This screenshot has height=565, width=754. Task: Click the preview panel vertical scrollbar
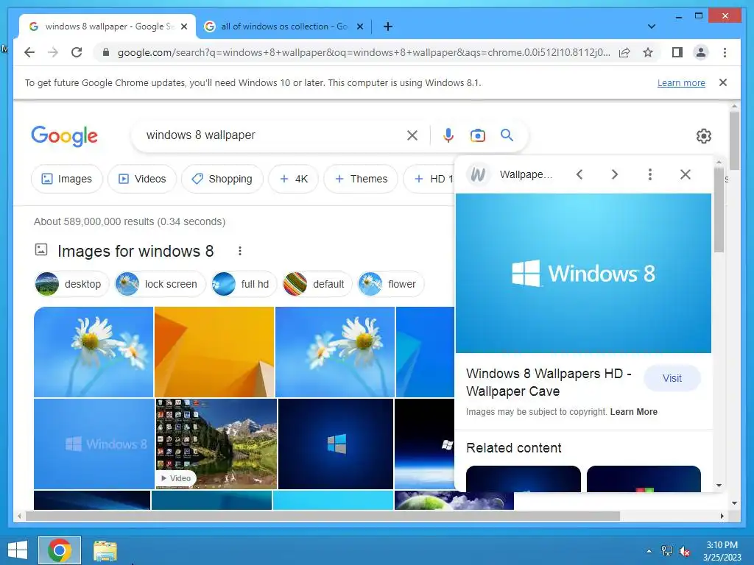(719, 209)
